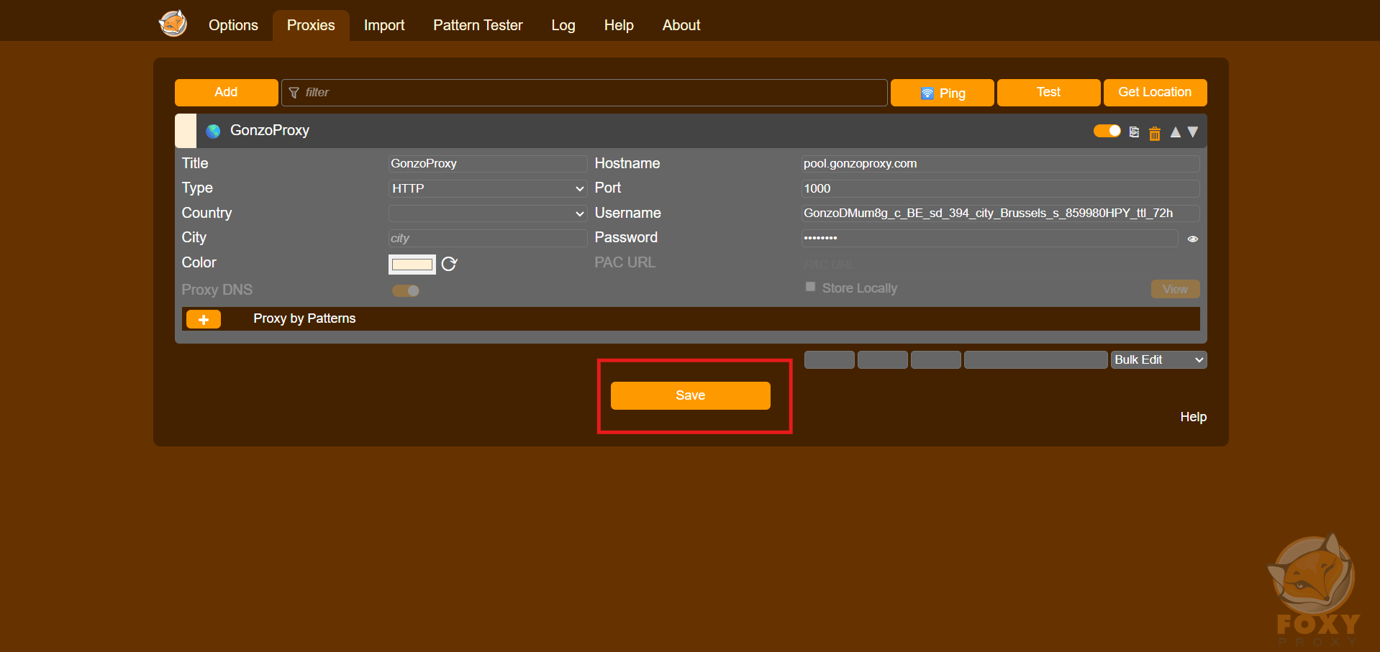The height and width of the screenshot is (652, 1380).
Task: Click the Password field
Action: click(989, 238)
